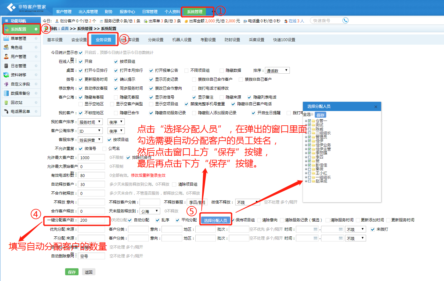Switch to the 安全设置 tab

tap(79, 40)
